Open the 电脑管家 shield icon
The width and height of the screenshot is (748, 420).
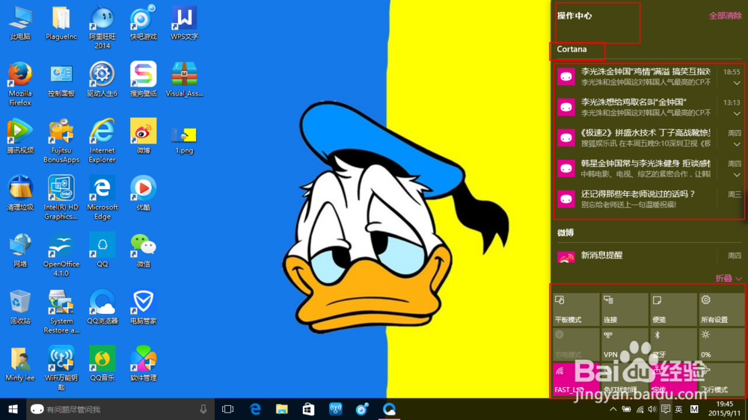pos(143,307)
